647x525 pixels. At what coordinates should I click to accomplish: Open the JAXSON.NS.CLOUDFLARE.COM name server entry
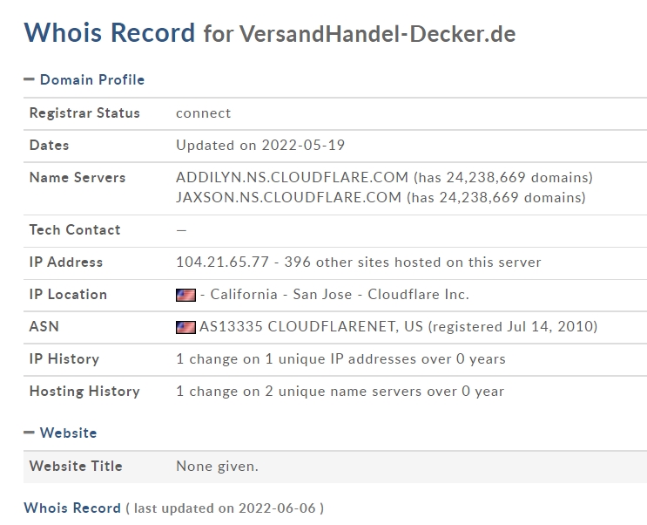pos(288,198)
